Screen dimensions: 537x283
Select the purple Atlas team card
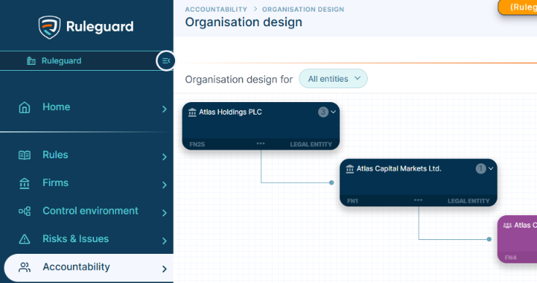(517, 239)
